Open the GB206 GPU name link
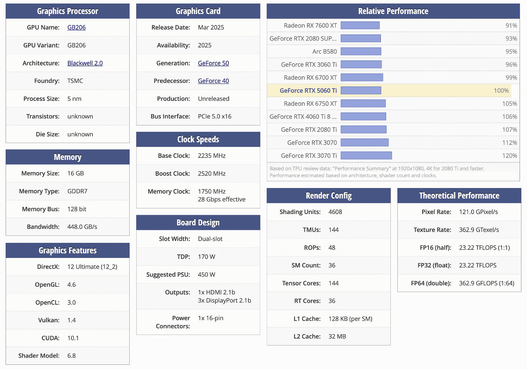The width and height of the screenshot is (527, 369). point(76,27)
